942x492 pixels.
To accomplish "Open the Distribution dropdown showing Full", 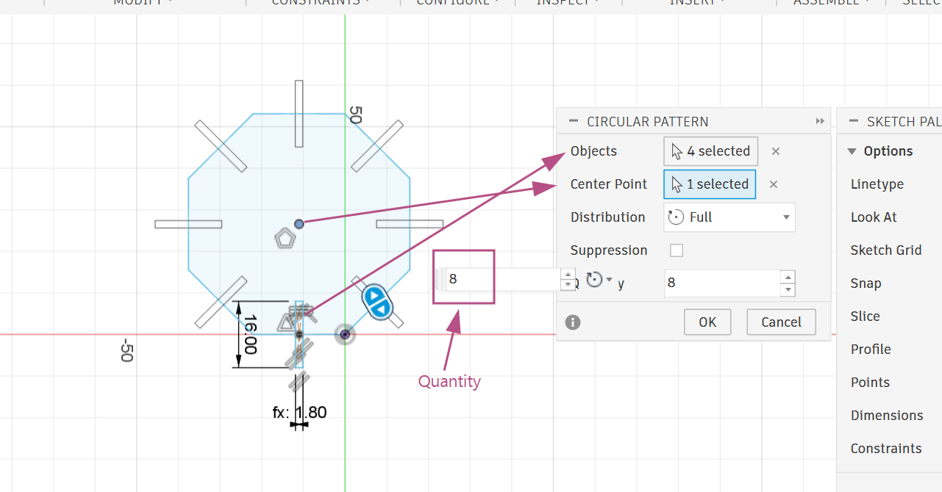I will pyautogui.click(x=729, y=217).
